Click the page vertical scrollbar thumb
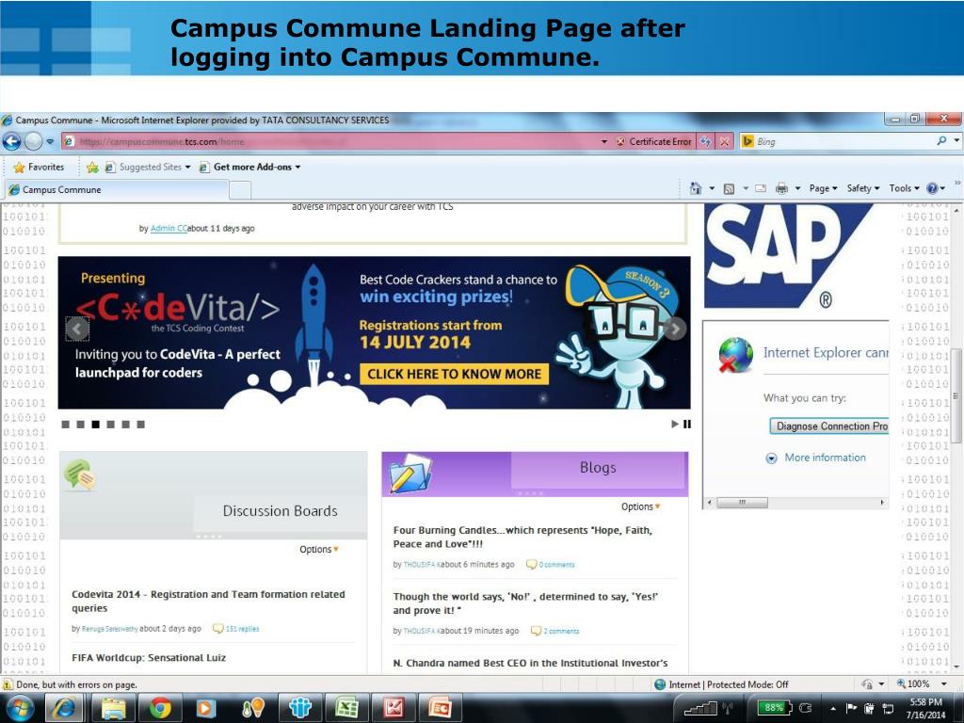 (x=956, y=396)
